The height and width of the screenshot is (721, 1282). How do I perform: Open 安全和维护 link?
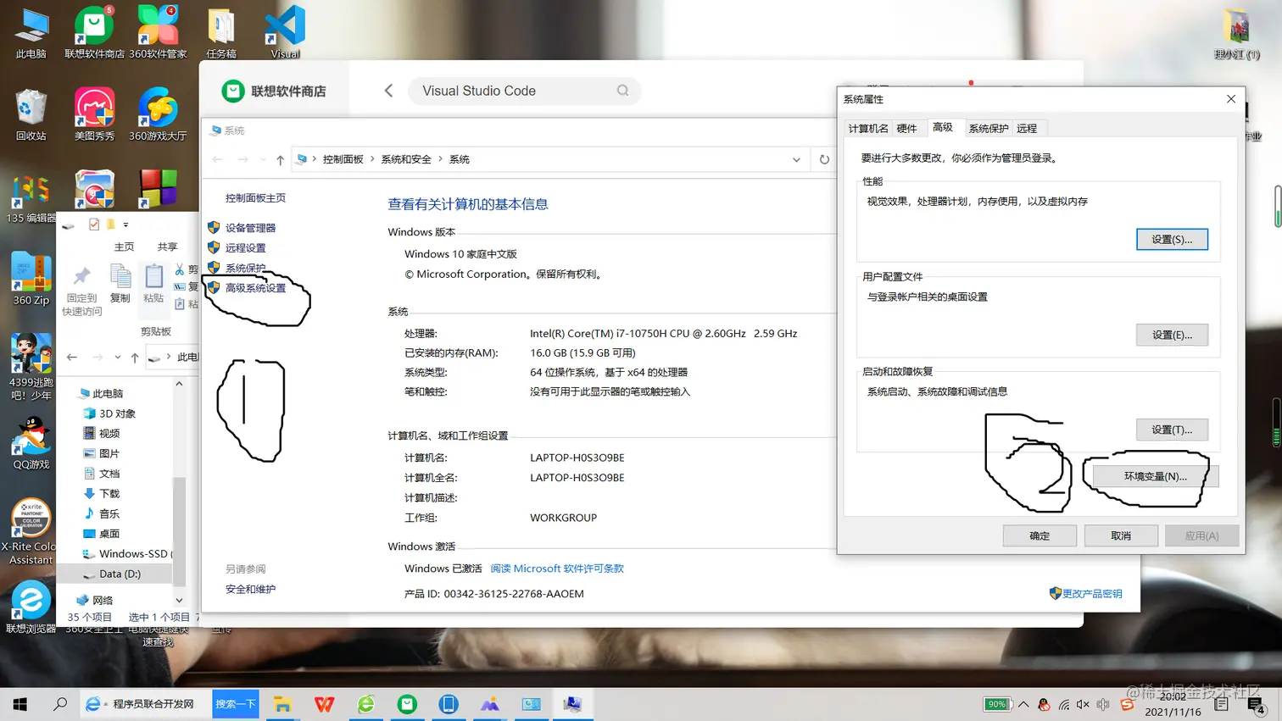coord(250,589)
